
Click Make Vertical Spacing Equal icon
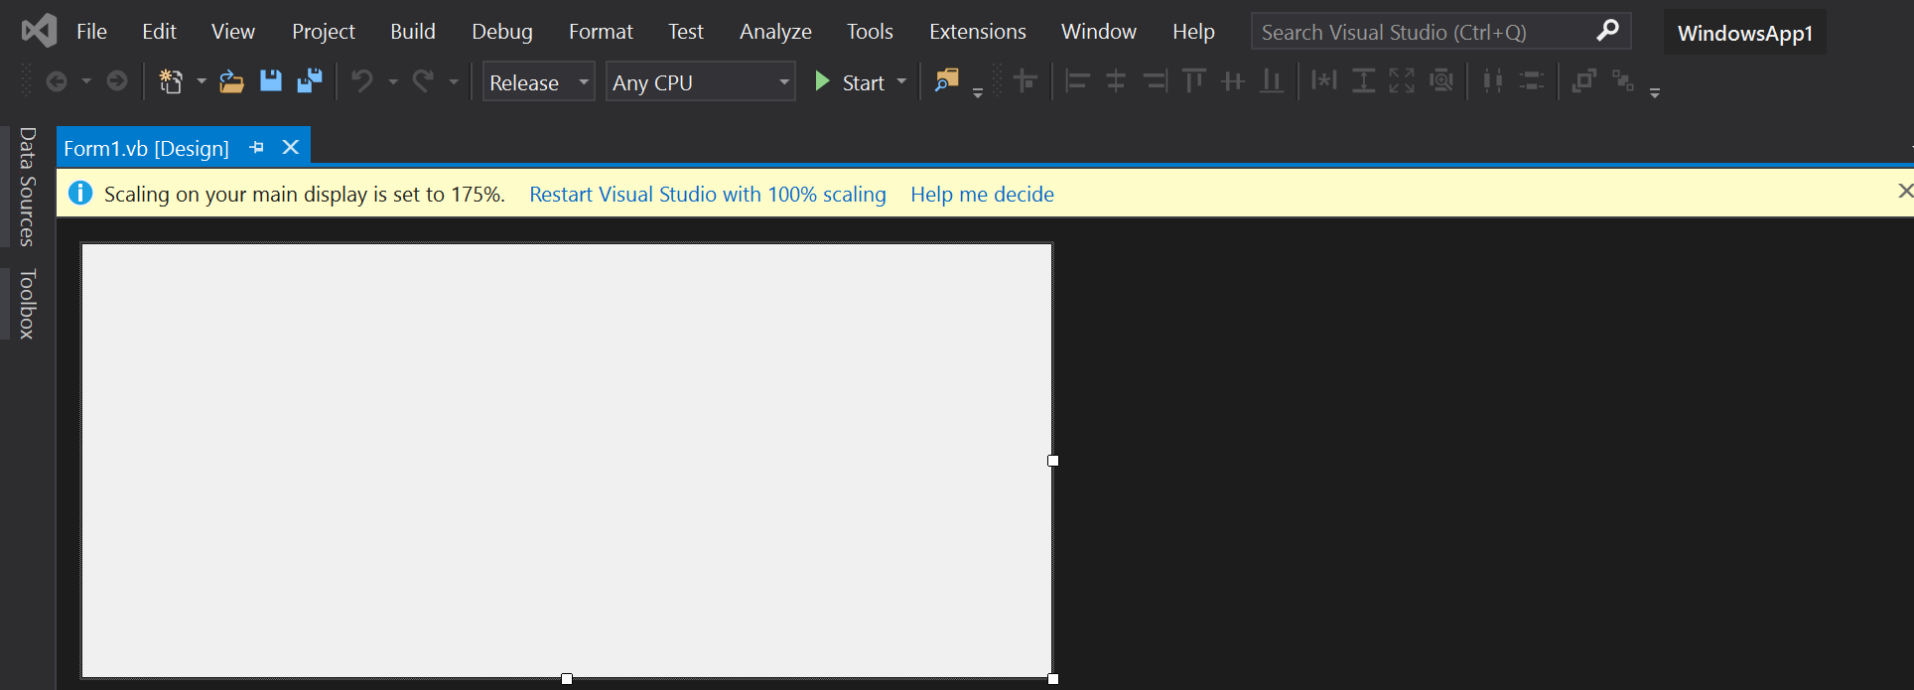1532,80
